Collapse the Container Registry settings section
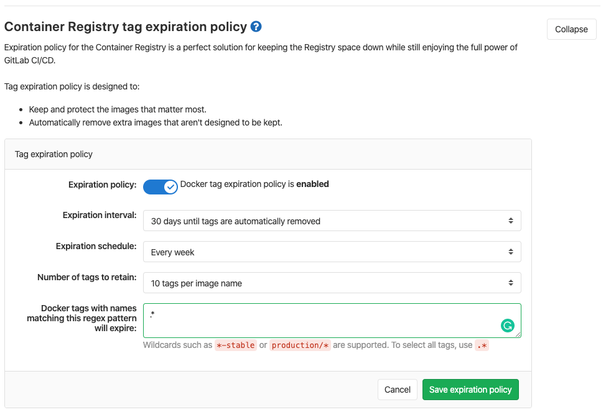The height and width of the screenshot is (420, 611). coord(571,29)
